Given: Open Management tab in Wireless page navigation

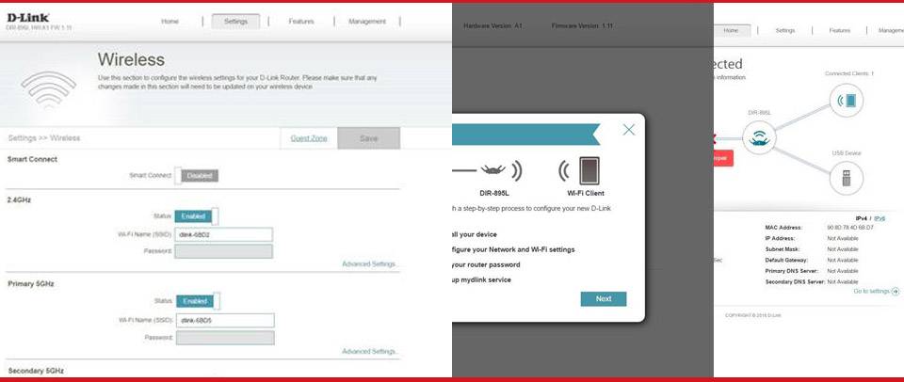Looking at the screenshot, I should coord(367,22).
